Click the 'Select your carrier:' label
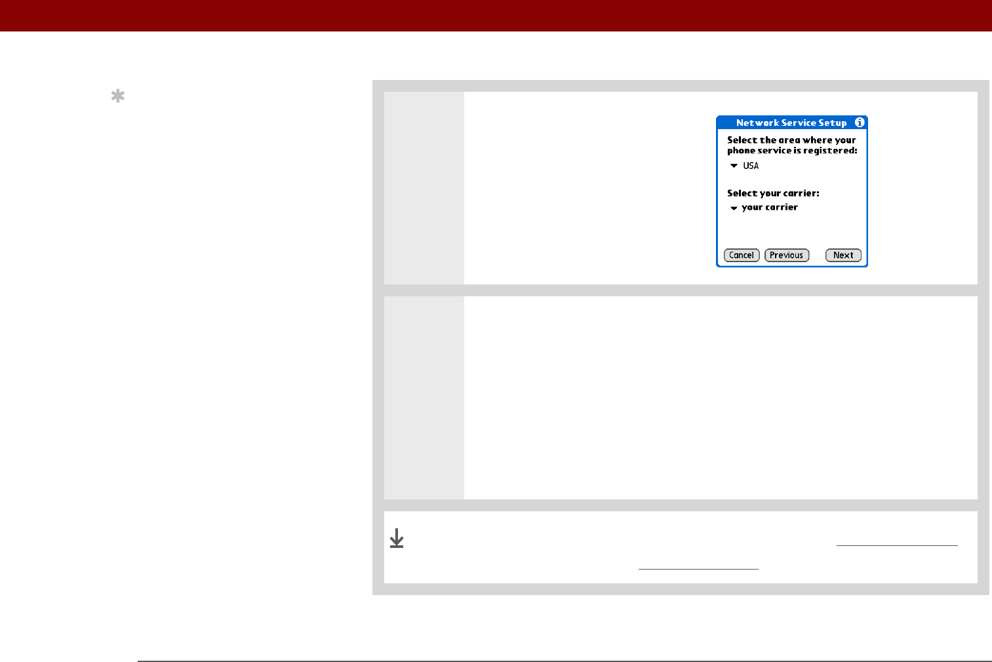Screen dimensions: 992x662 point(773,193)
